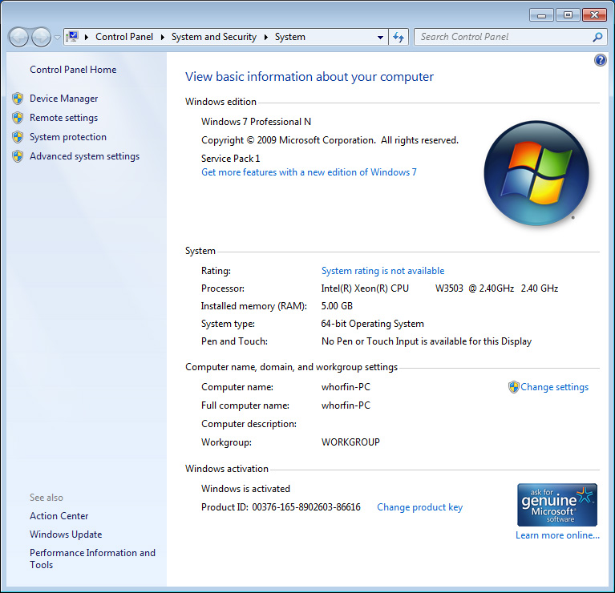Click Windows is activated text
Image resolution: width=615 pixels, height=593 pixels.
point(245,489)
